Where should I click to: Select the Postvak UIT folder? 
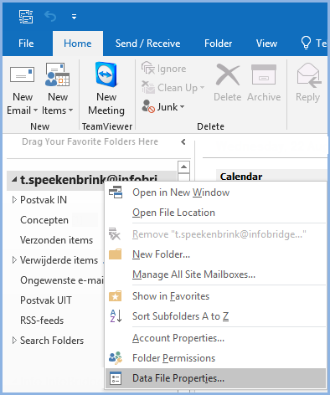46,300
